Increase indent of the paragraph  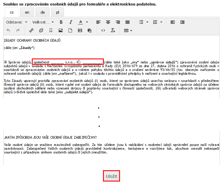click(182, 22)
